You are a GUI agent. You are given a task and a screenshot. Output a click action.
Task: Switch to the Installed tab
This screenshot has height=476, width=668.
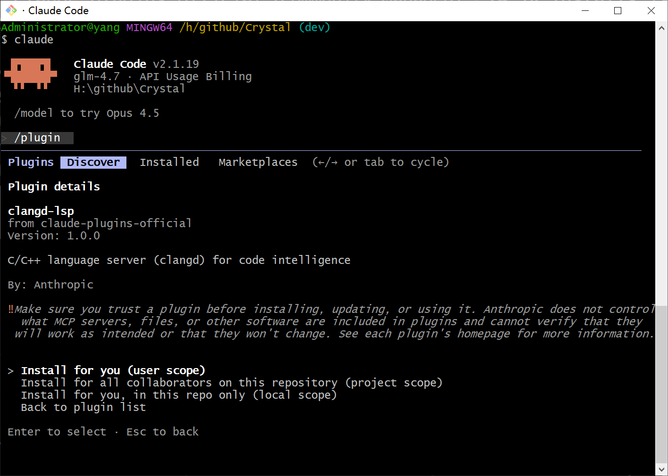click(169, 162)
